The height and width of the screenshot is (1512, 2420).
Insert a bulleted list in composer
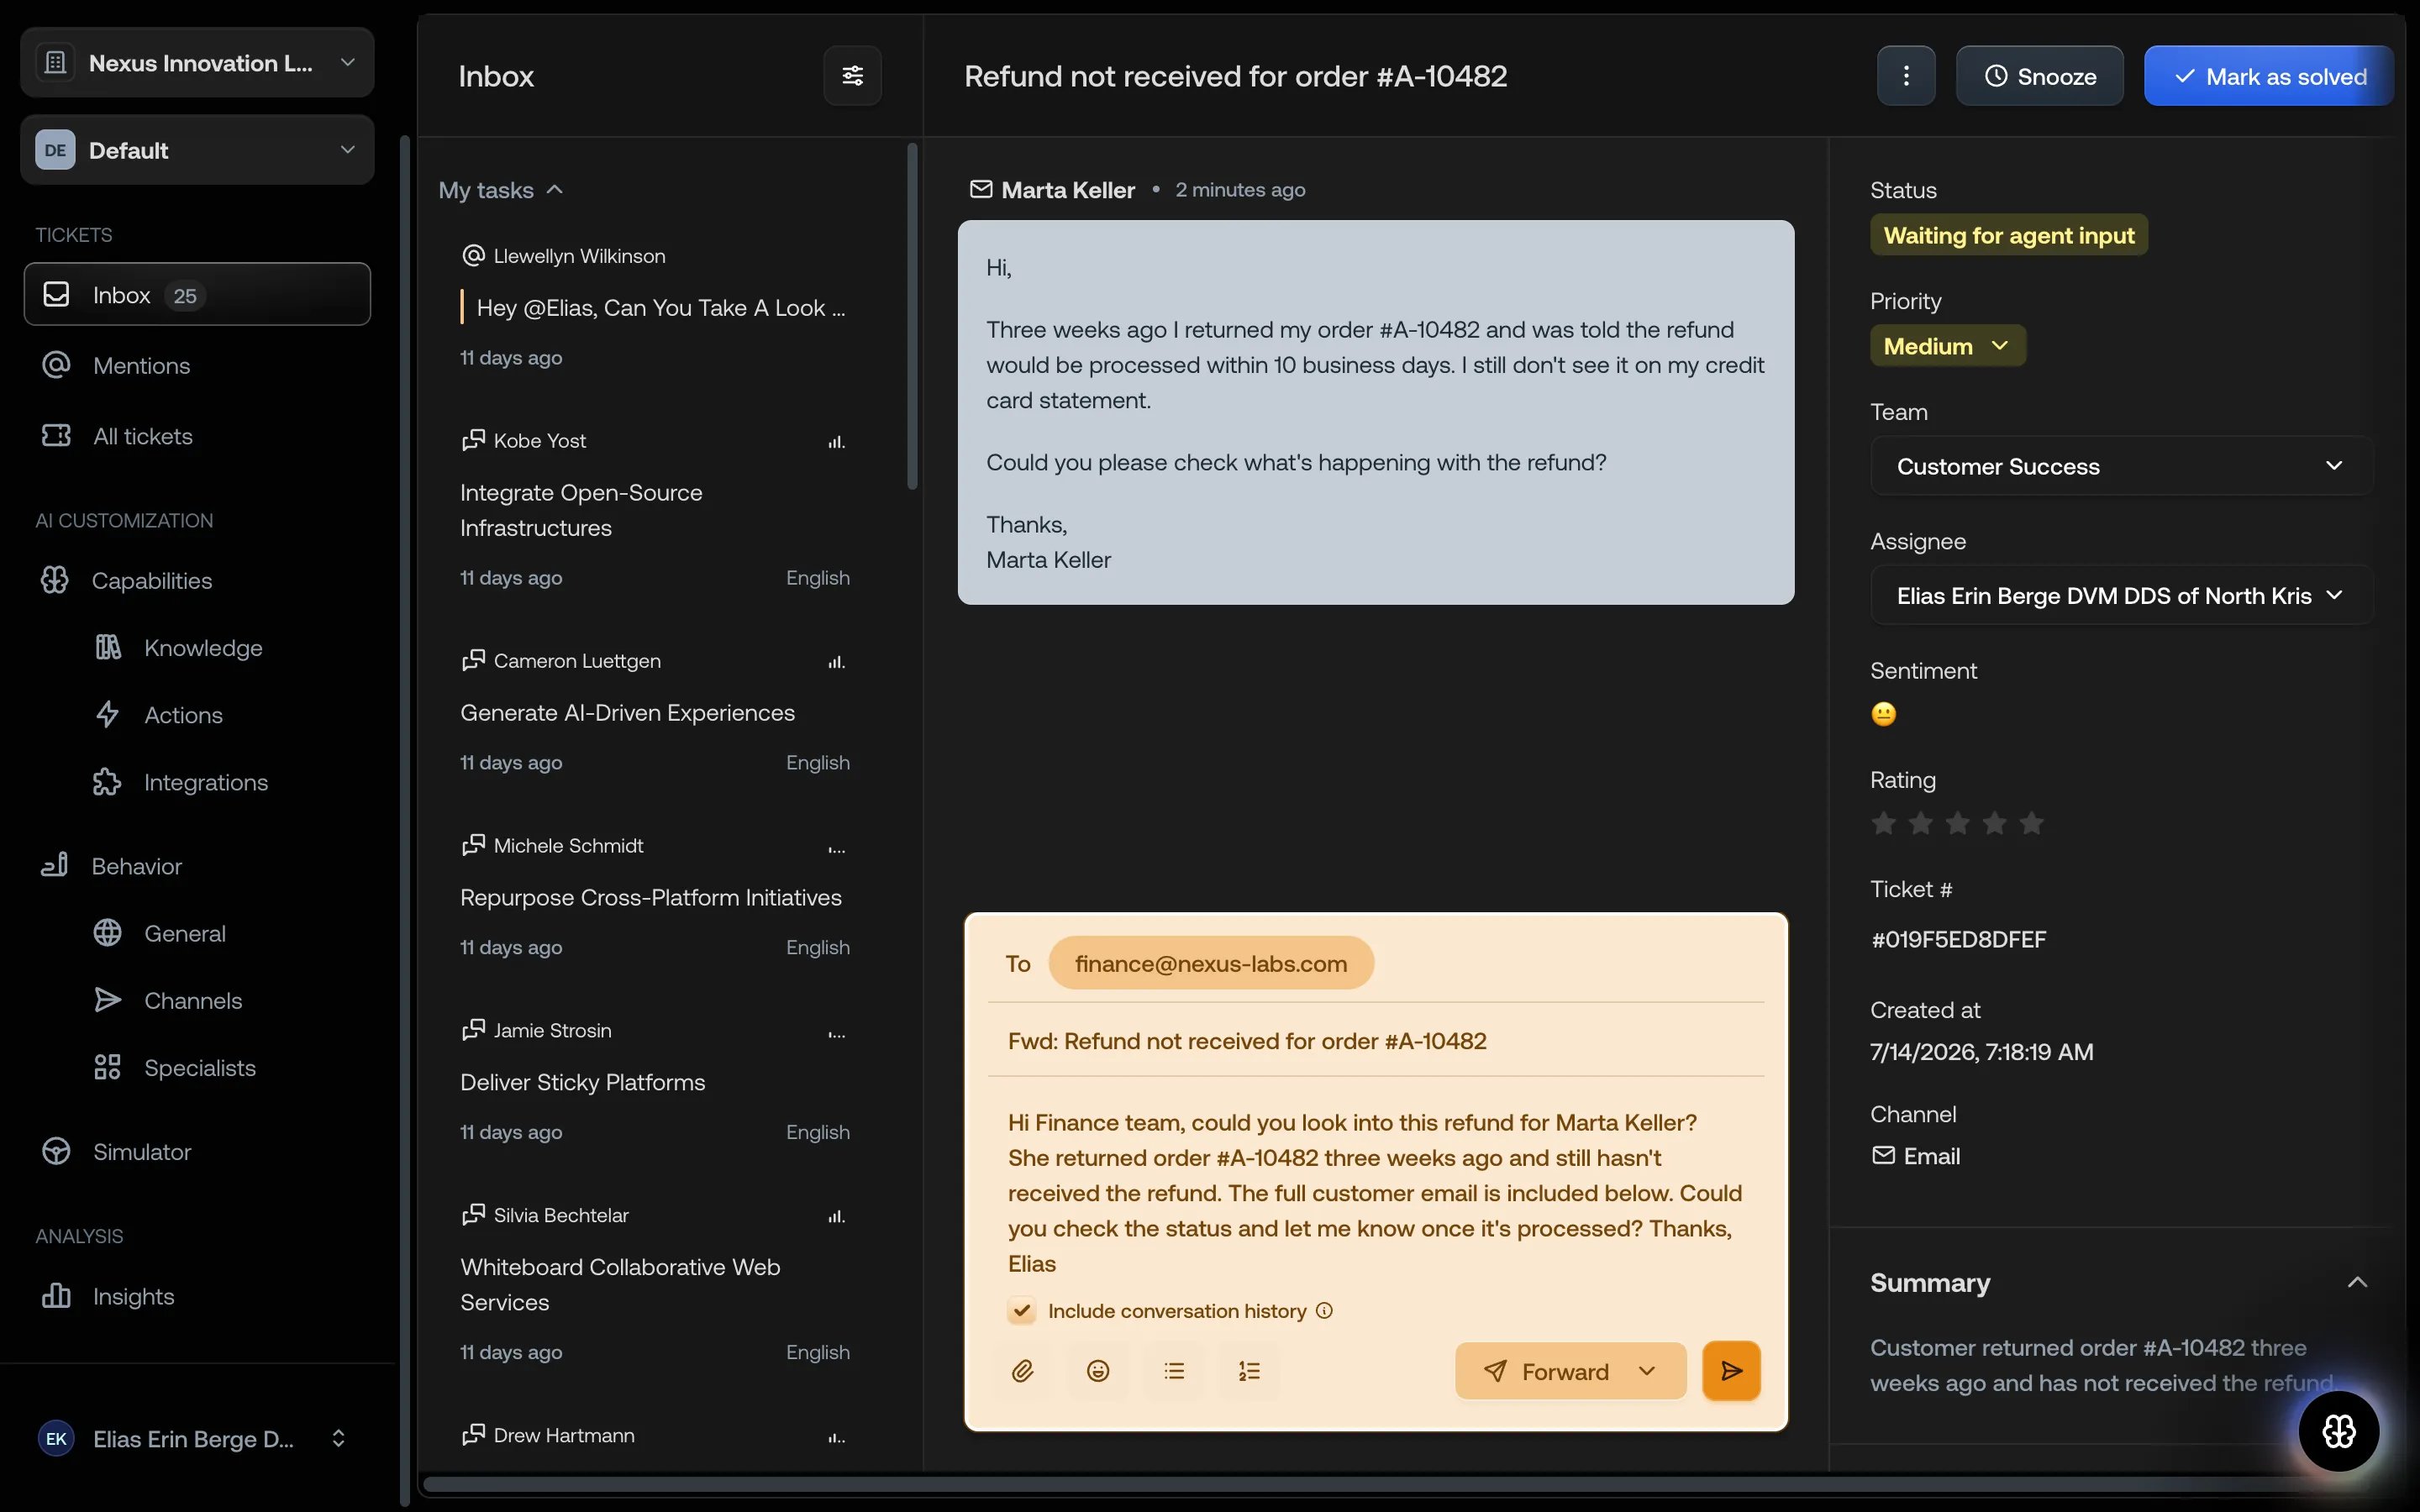point(1174,1371)
